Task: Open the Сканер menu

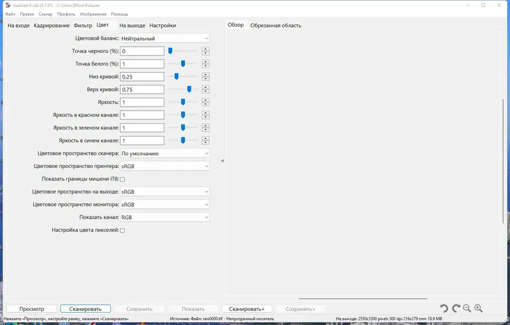Action: 45,14
